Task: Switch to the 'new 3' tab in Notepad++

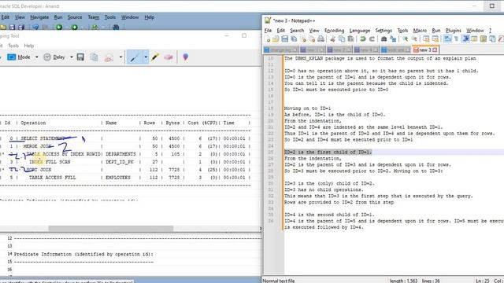Action: point(425,50)
